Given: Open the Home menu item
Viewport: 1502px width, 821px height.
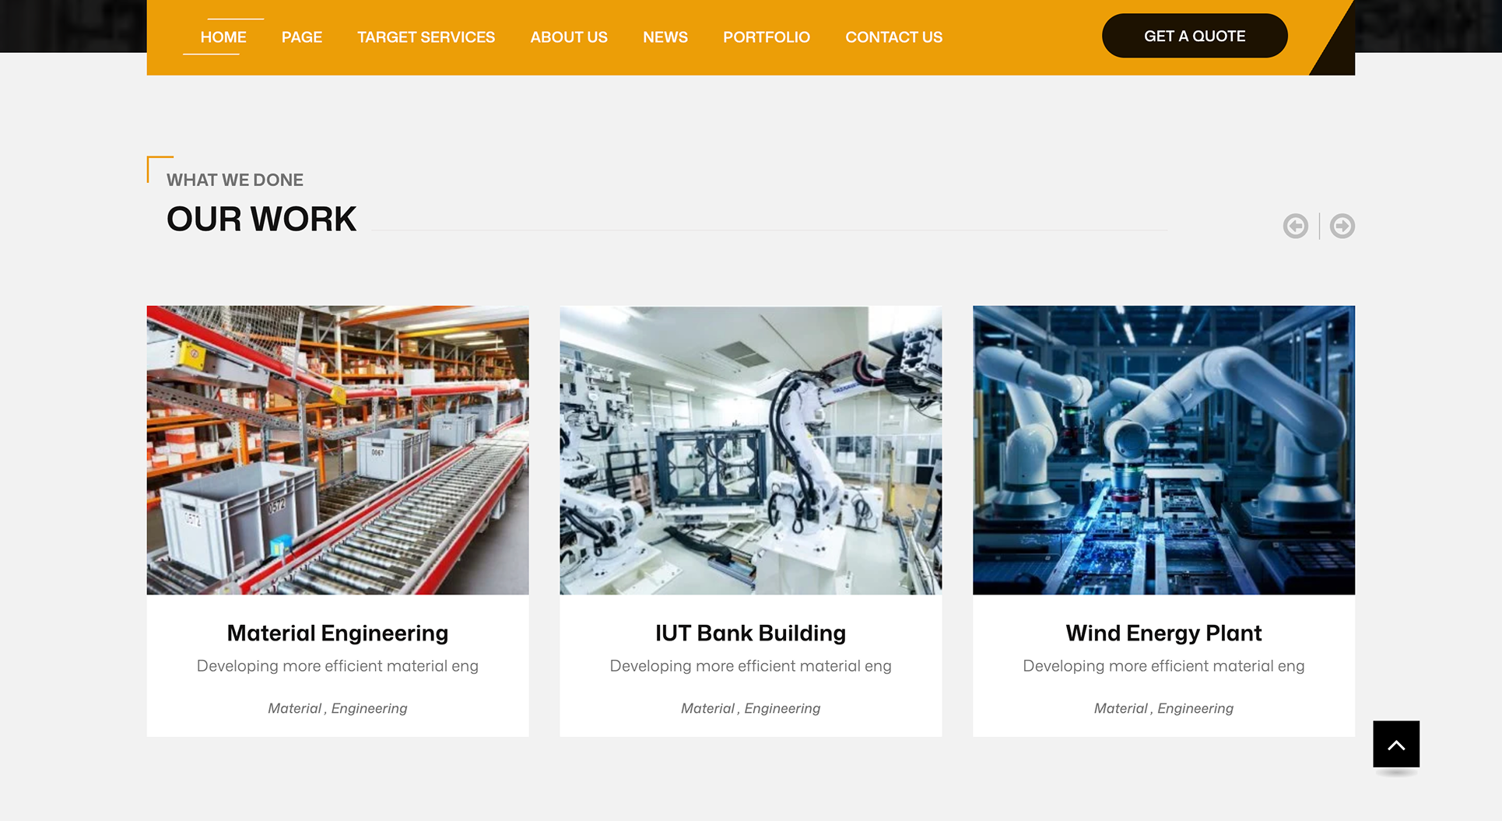Looking at the screenshot, I should click(223, 37).
